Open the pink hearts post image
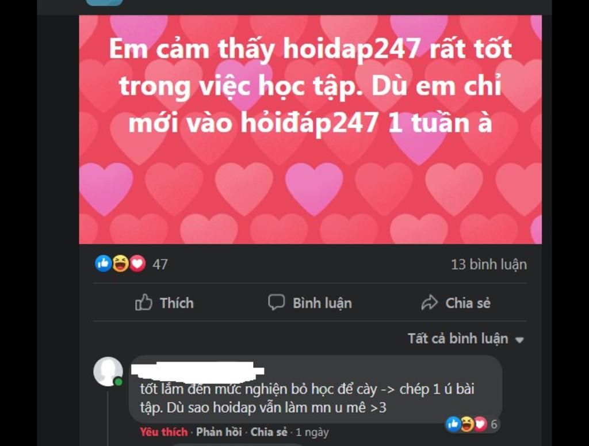 coord(310,129)
